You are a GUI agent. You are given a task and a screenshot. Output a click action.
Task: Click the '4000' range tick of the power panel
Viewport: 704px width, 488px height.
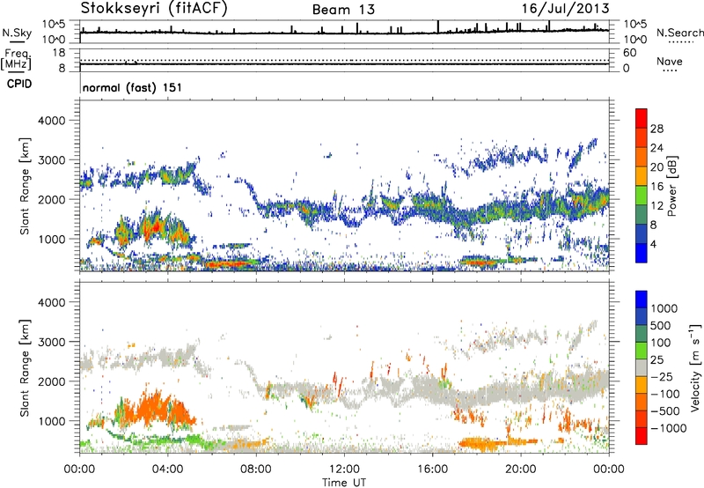[51, 121]
